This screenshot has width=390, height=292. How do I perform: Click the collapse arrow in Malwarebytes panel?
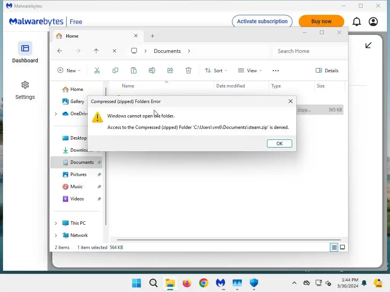(x=368, y=45)
